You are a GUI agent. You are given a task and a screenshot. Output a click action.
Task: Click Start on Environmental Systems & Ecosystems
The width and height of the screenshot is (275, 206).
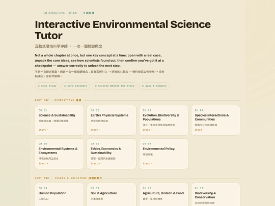point(43,163)
